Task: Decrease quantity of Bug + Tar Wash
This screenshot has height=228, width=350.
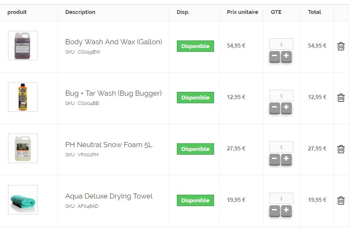Action: click(274, 107)
